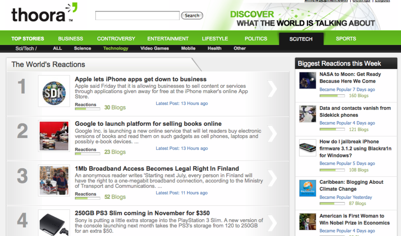The height and width of the screenshot is (236, 401).
Task: Expand the Google books story chevron
Action: (272, 134)
